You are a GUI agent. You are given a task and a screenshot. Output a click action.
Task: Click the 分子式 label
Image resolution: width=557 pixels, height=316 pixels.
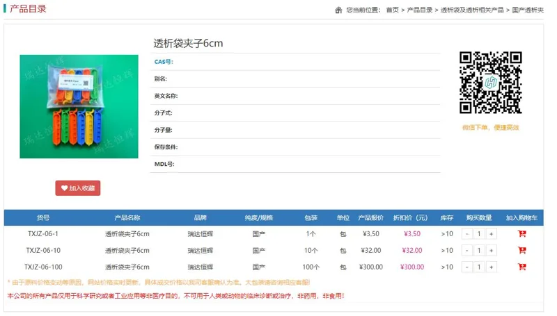coord(163,113)
